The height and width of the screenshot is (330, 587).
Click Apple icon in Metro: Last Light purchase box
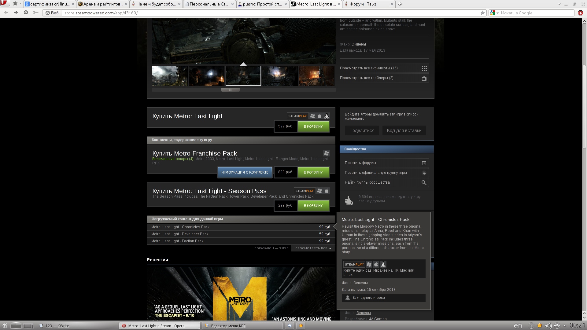point(319,116)
